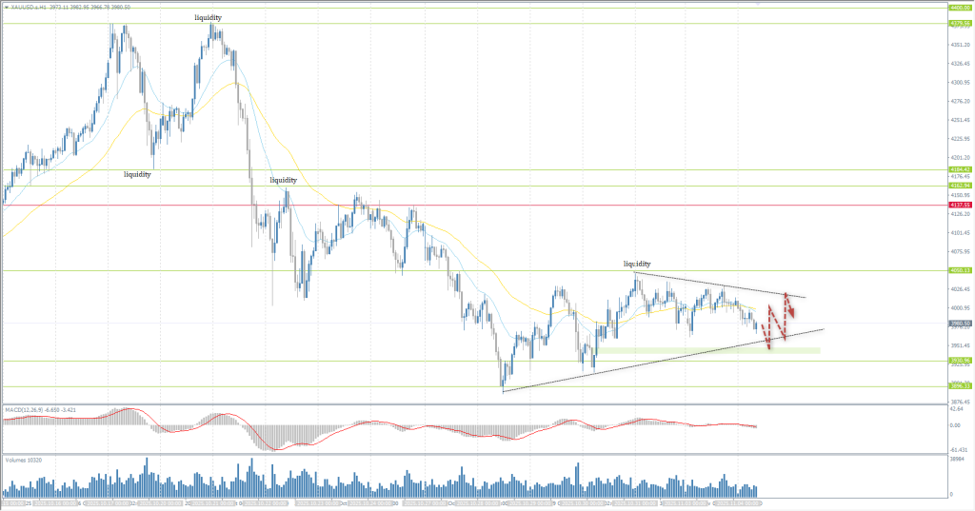Click the red 4137.55 price level tag
Viewport: 975px width, 511px height.
pos(959,205)
